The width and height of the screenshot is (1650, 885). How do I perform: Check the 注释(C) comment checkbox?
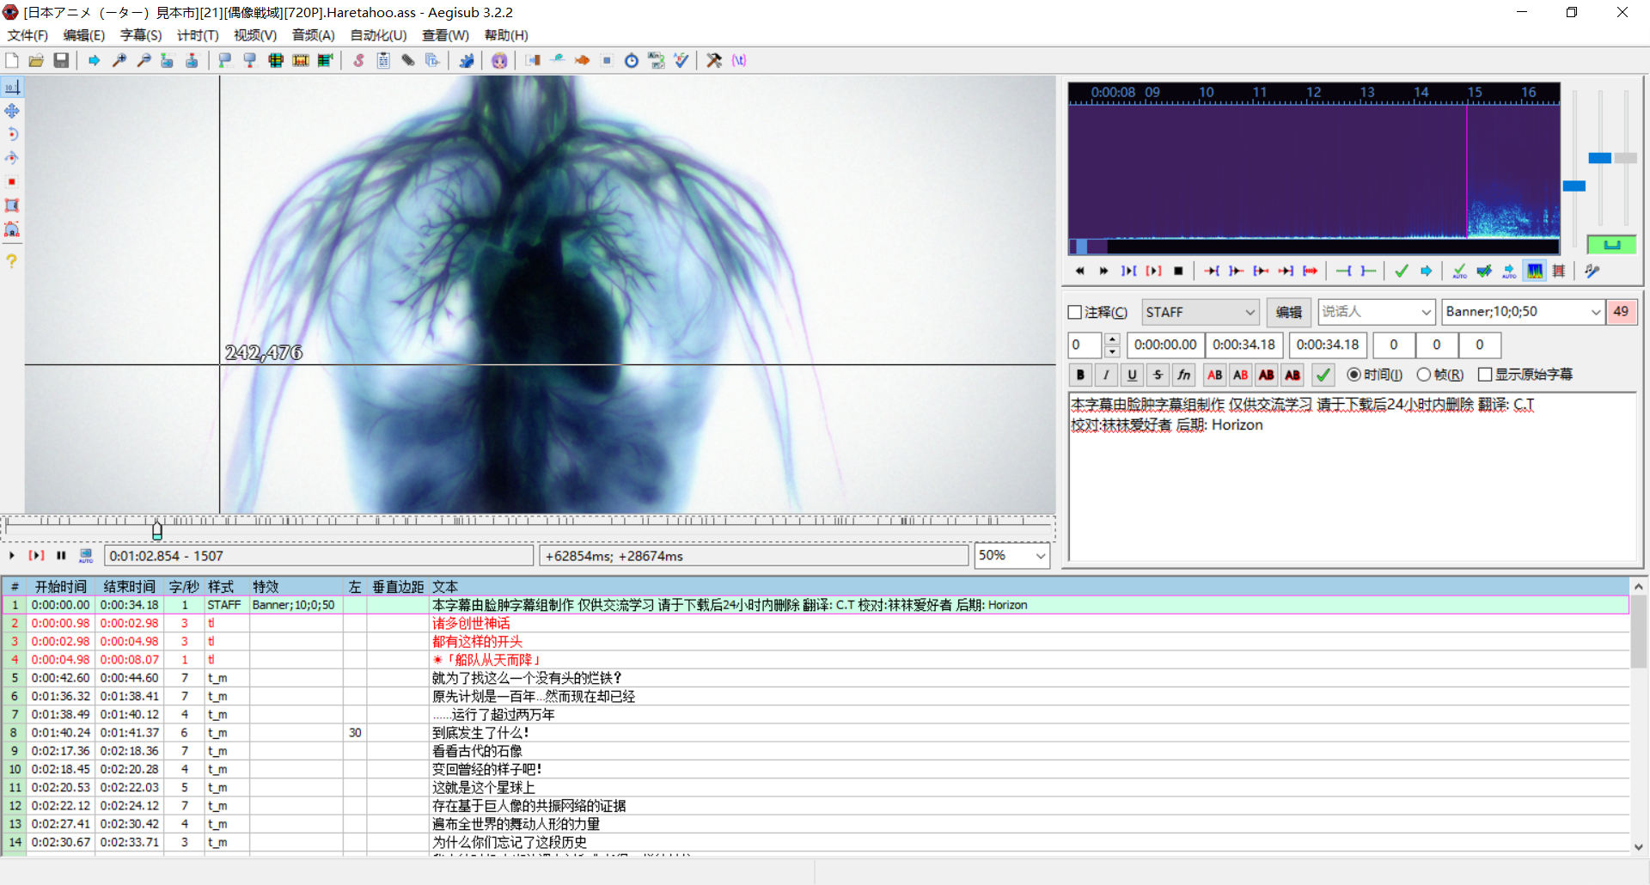(x=1075, y=312)
